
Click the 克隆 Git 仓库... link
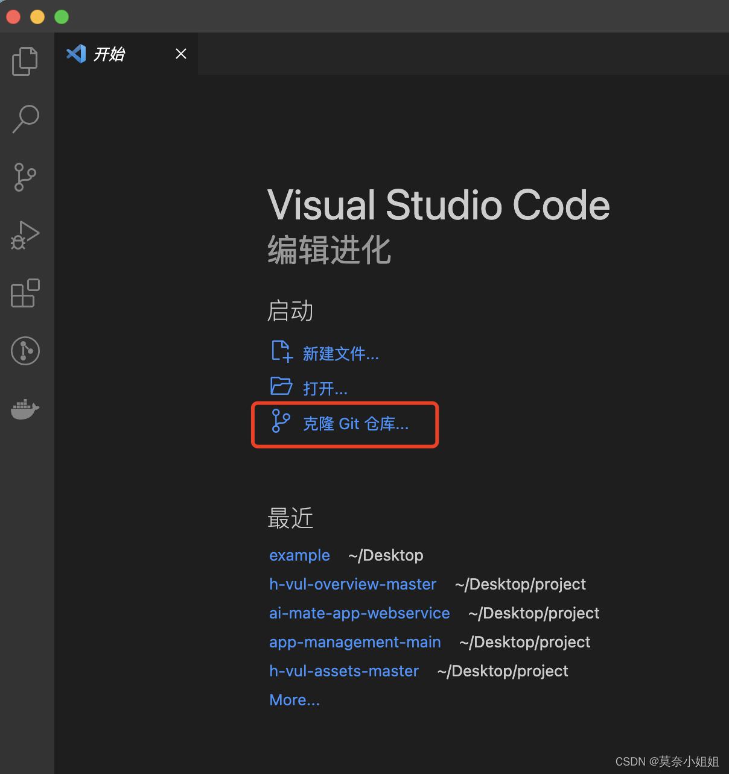click(356, 424)
